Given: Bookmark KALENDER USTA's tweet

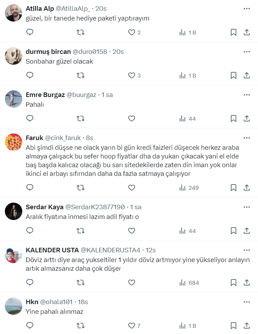Looking at the screenshot, I should click(x=234, y=283).
